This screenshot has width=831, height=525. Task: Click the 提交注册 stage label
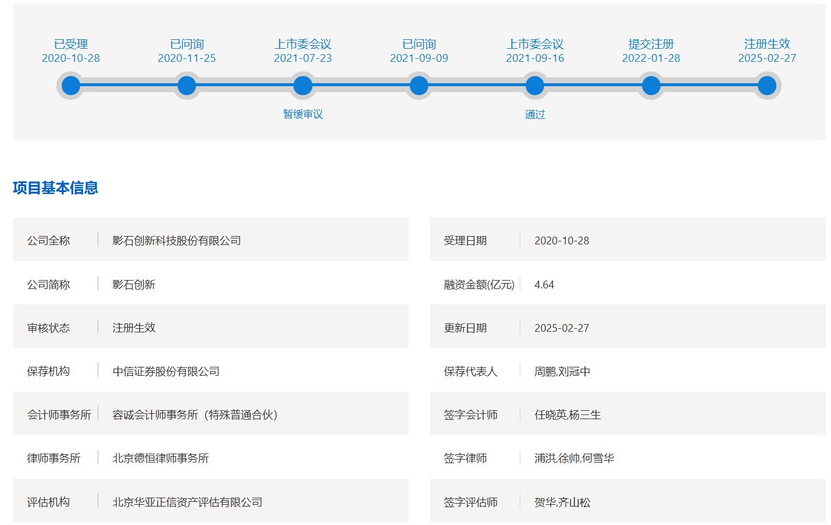[651, 44]
